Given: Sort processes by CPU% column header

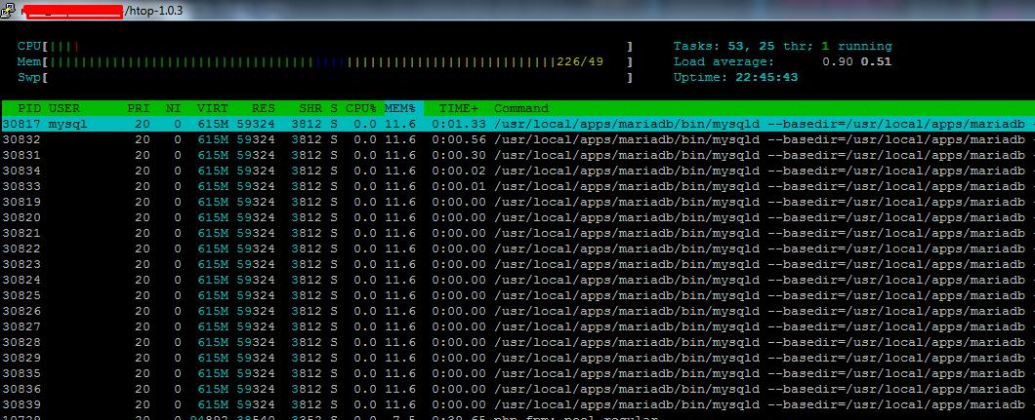Looking at the screenshot, I should click(360, 108).
